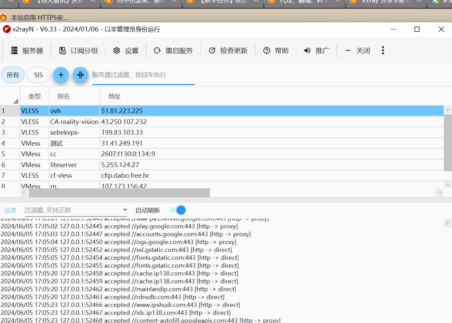Click the blue auto column width button
Screen dimensions: 452x323
[x=80, y=75]
